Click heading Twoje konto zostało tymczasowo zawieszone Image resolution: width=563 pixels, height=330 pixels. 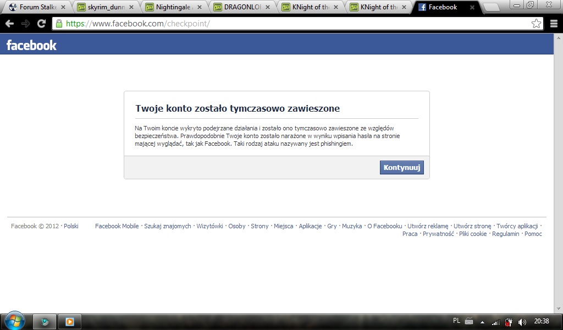pos(238,108)
